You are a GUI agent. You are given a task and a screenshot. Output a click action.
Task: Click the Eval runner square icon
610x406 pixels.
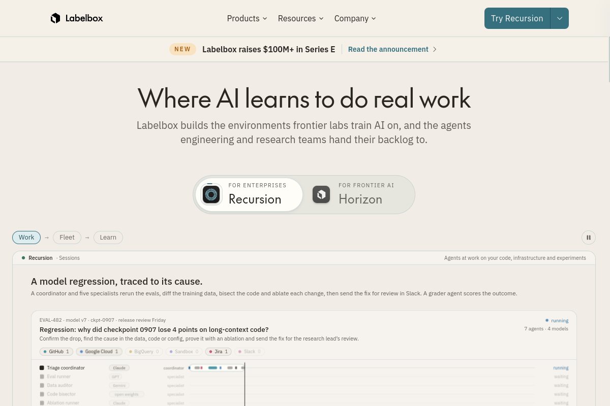pos(42,377)
